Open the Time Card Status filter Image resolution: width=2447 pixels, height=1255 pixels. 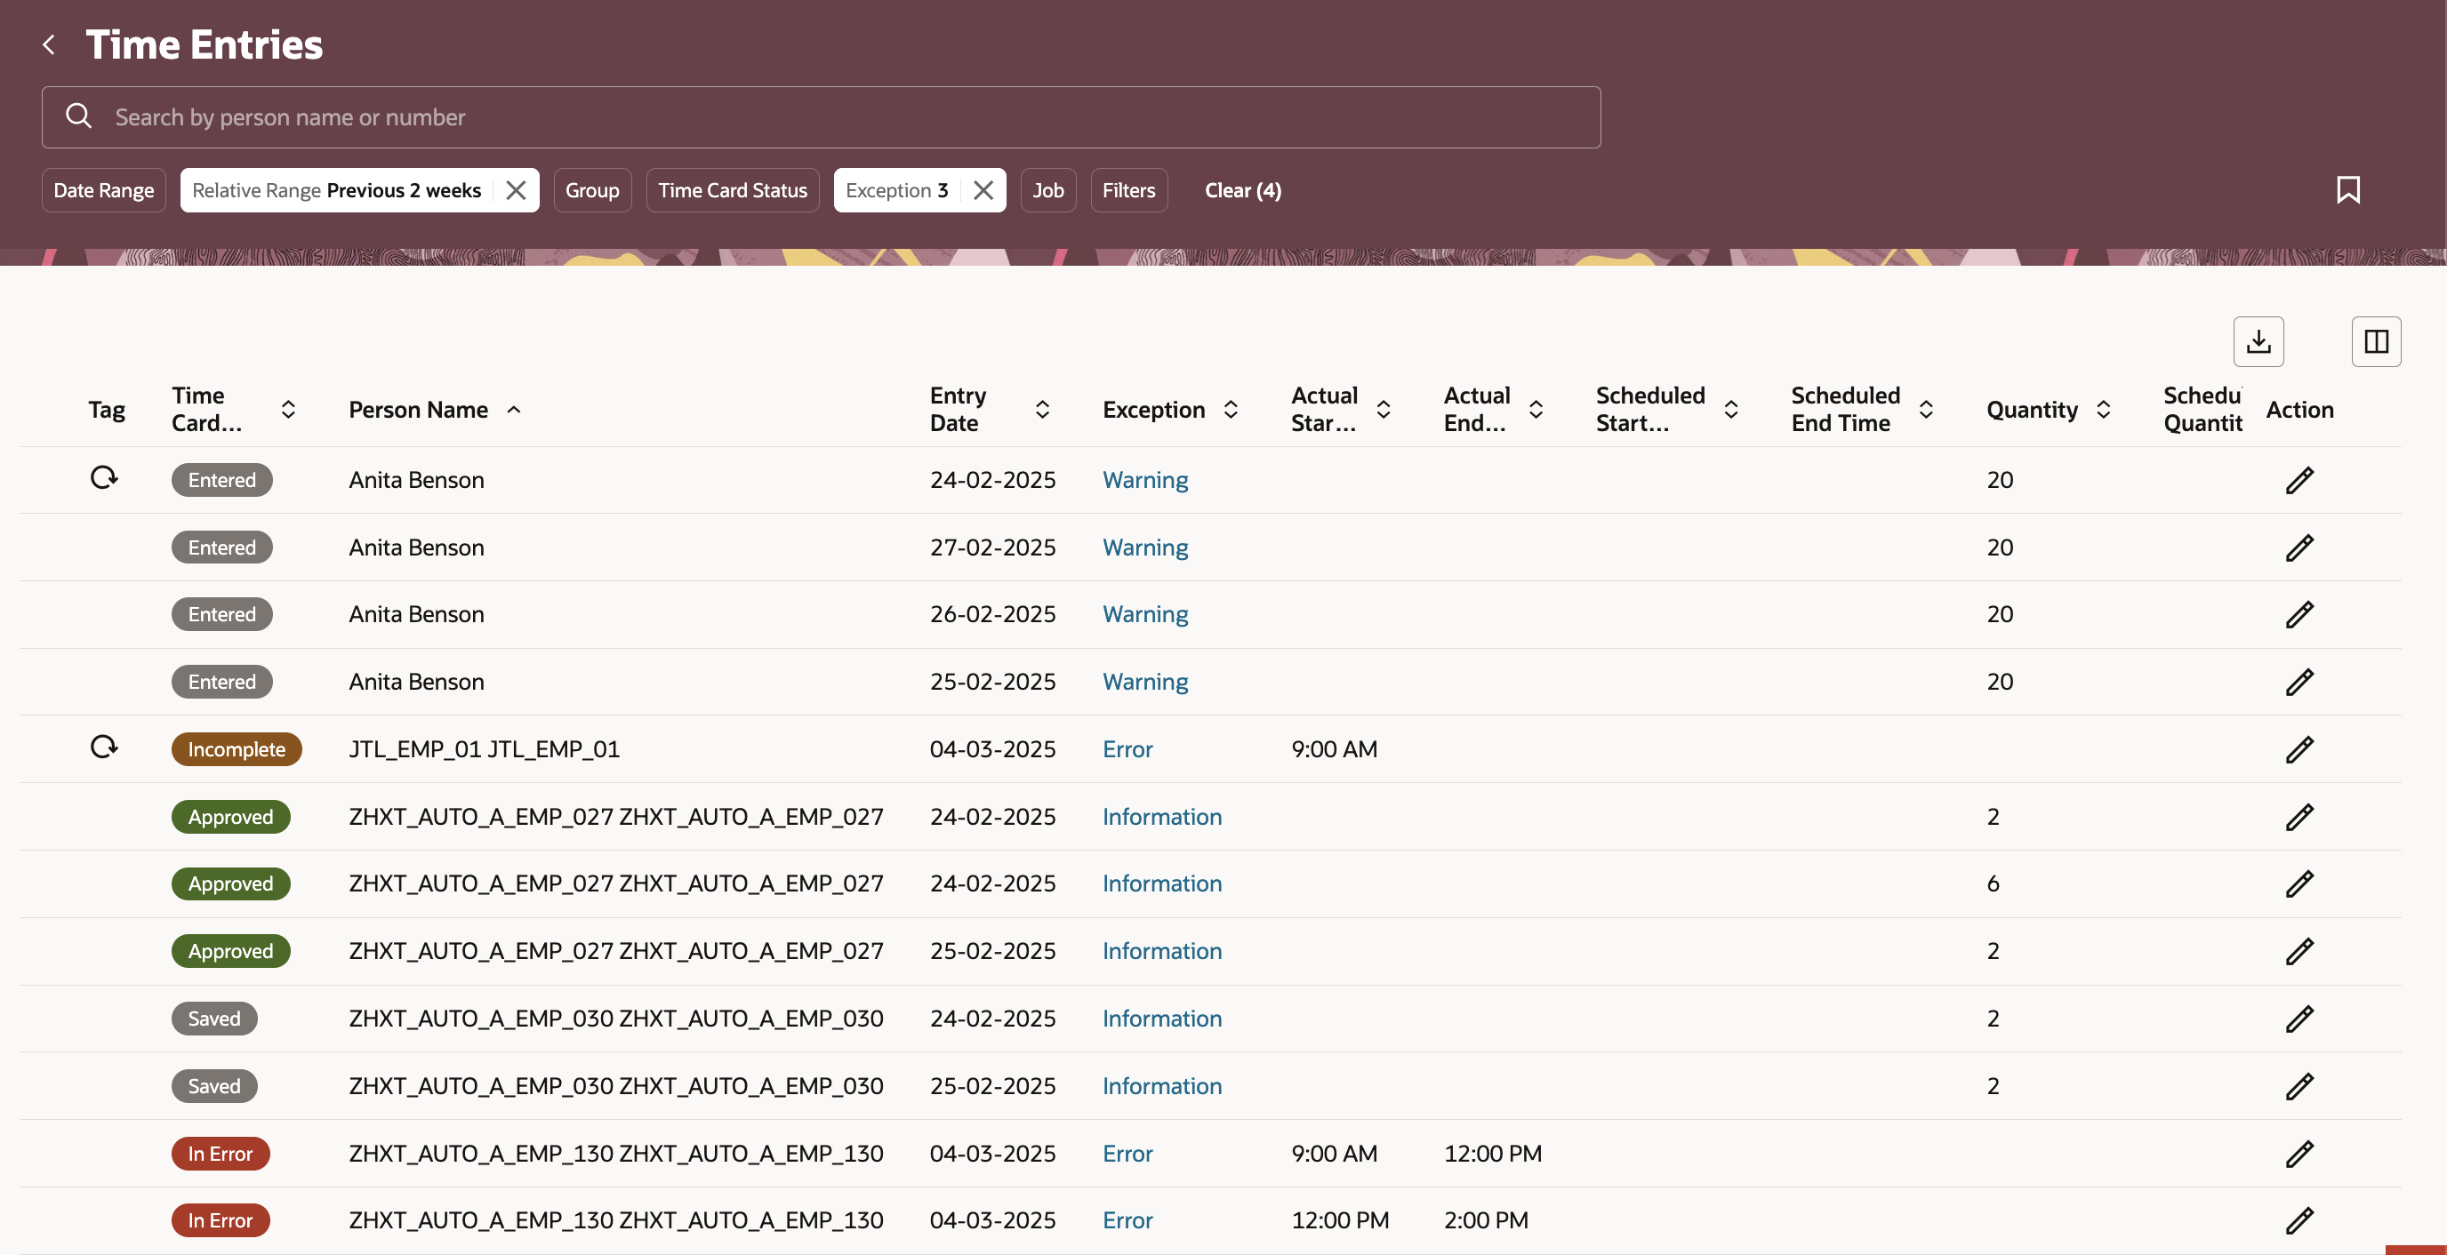733,190
